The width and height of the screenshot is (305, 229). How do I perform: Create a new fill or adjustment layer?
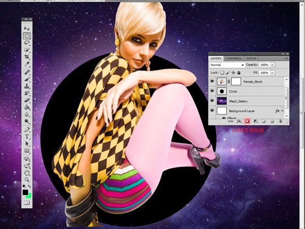click(256, 121)
